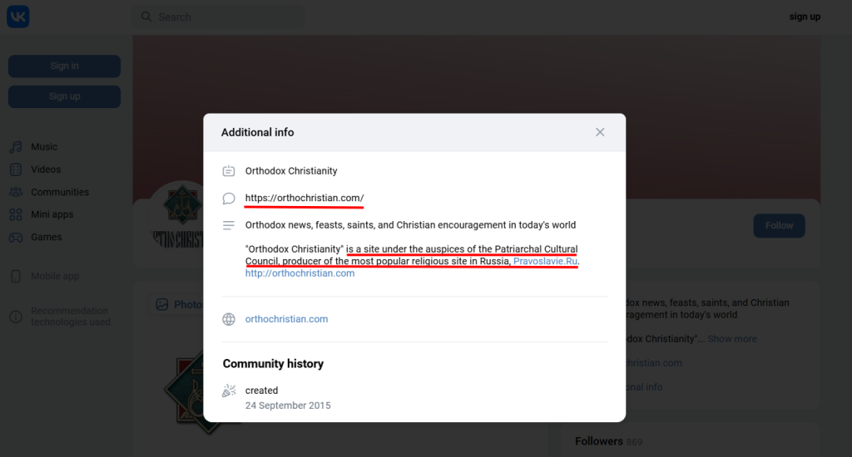Viewport: 852px width, 457px height.
Task: Click the Games controller icon
Action: tap(16, 237)
